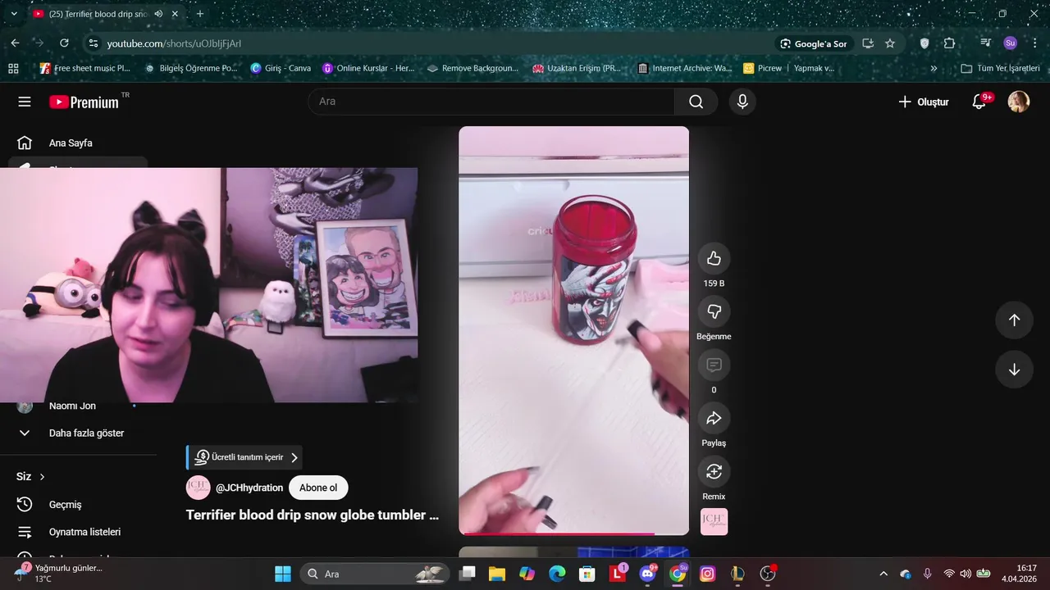
Task: Remix this short
Action: (714, 471)
